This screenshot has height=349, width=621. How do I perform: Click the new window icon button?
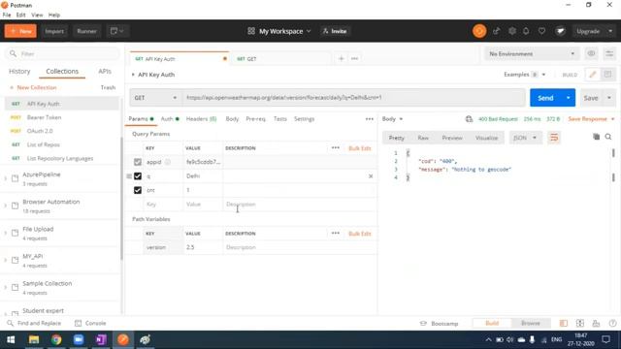pyautogui.click(x=116, y=31)
